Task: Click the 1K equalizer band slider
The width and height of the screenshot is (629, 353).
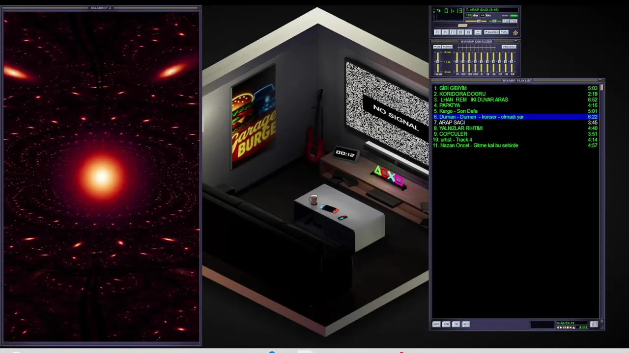Action: (481, 62)
